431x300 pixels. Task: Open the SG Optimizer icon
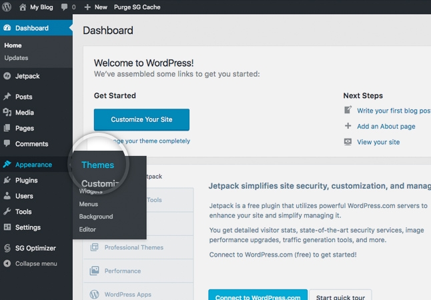7,248
